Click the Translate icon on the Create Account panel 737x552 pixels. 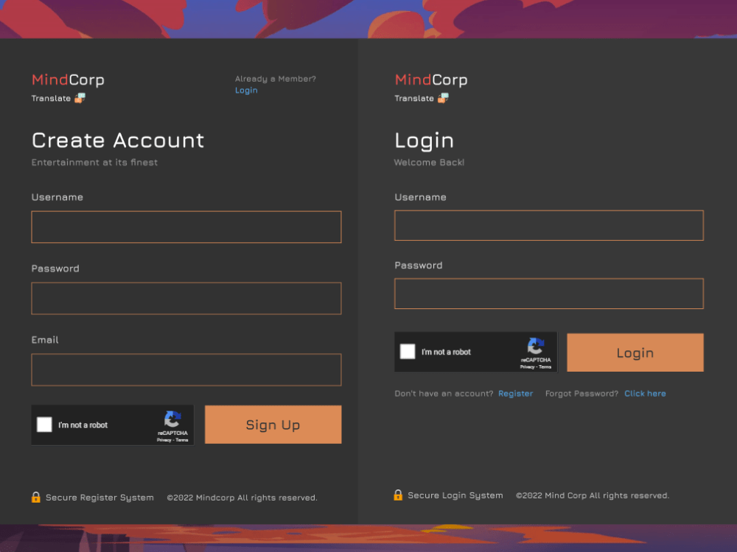coord(80,98)
